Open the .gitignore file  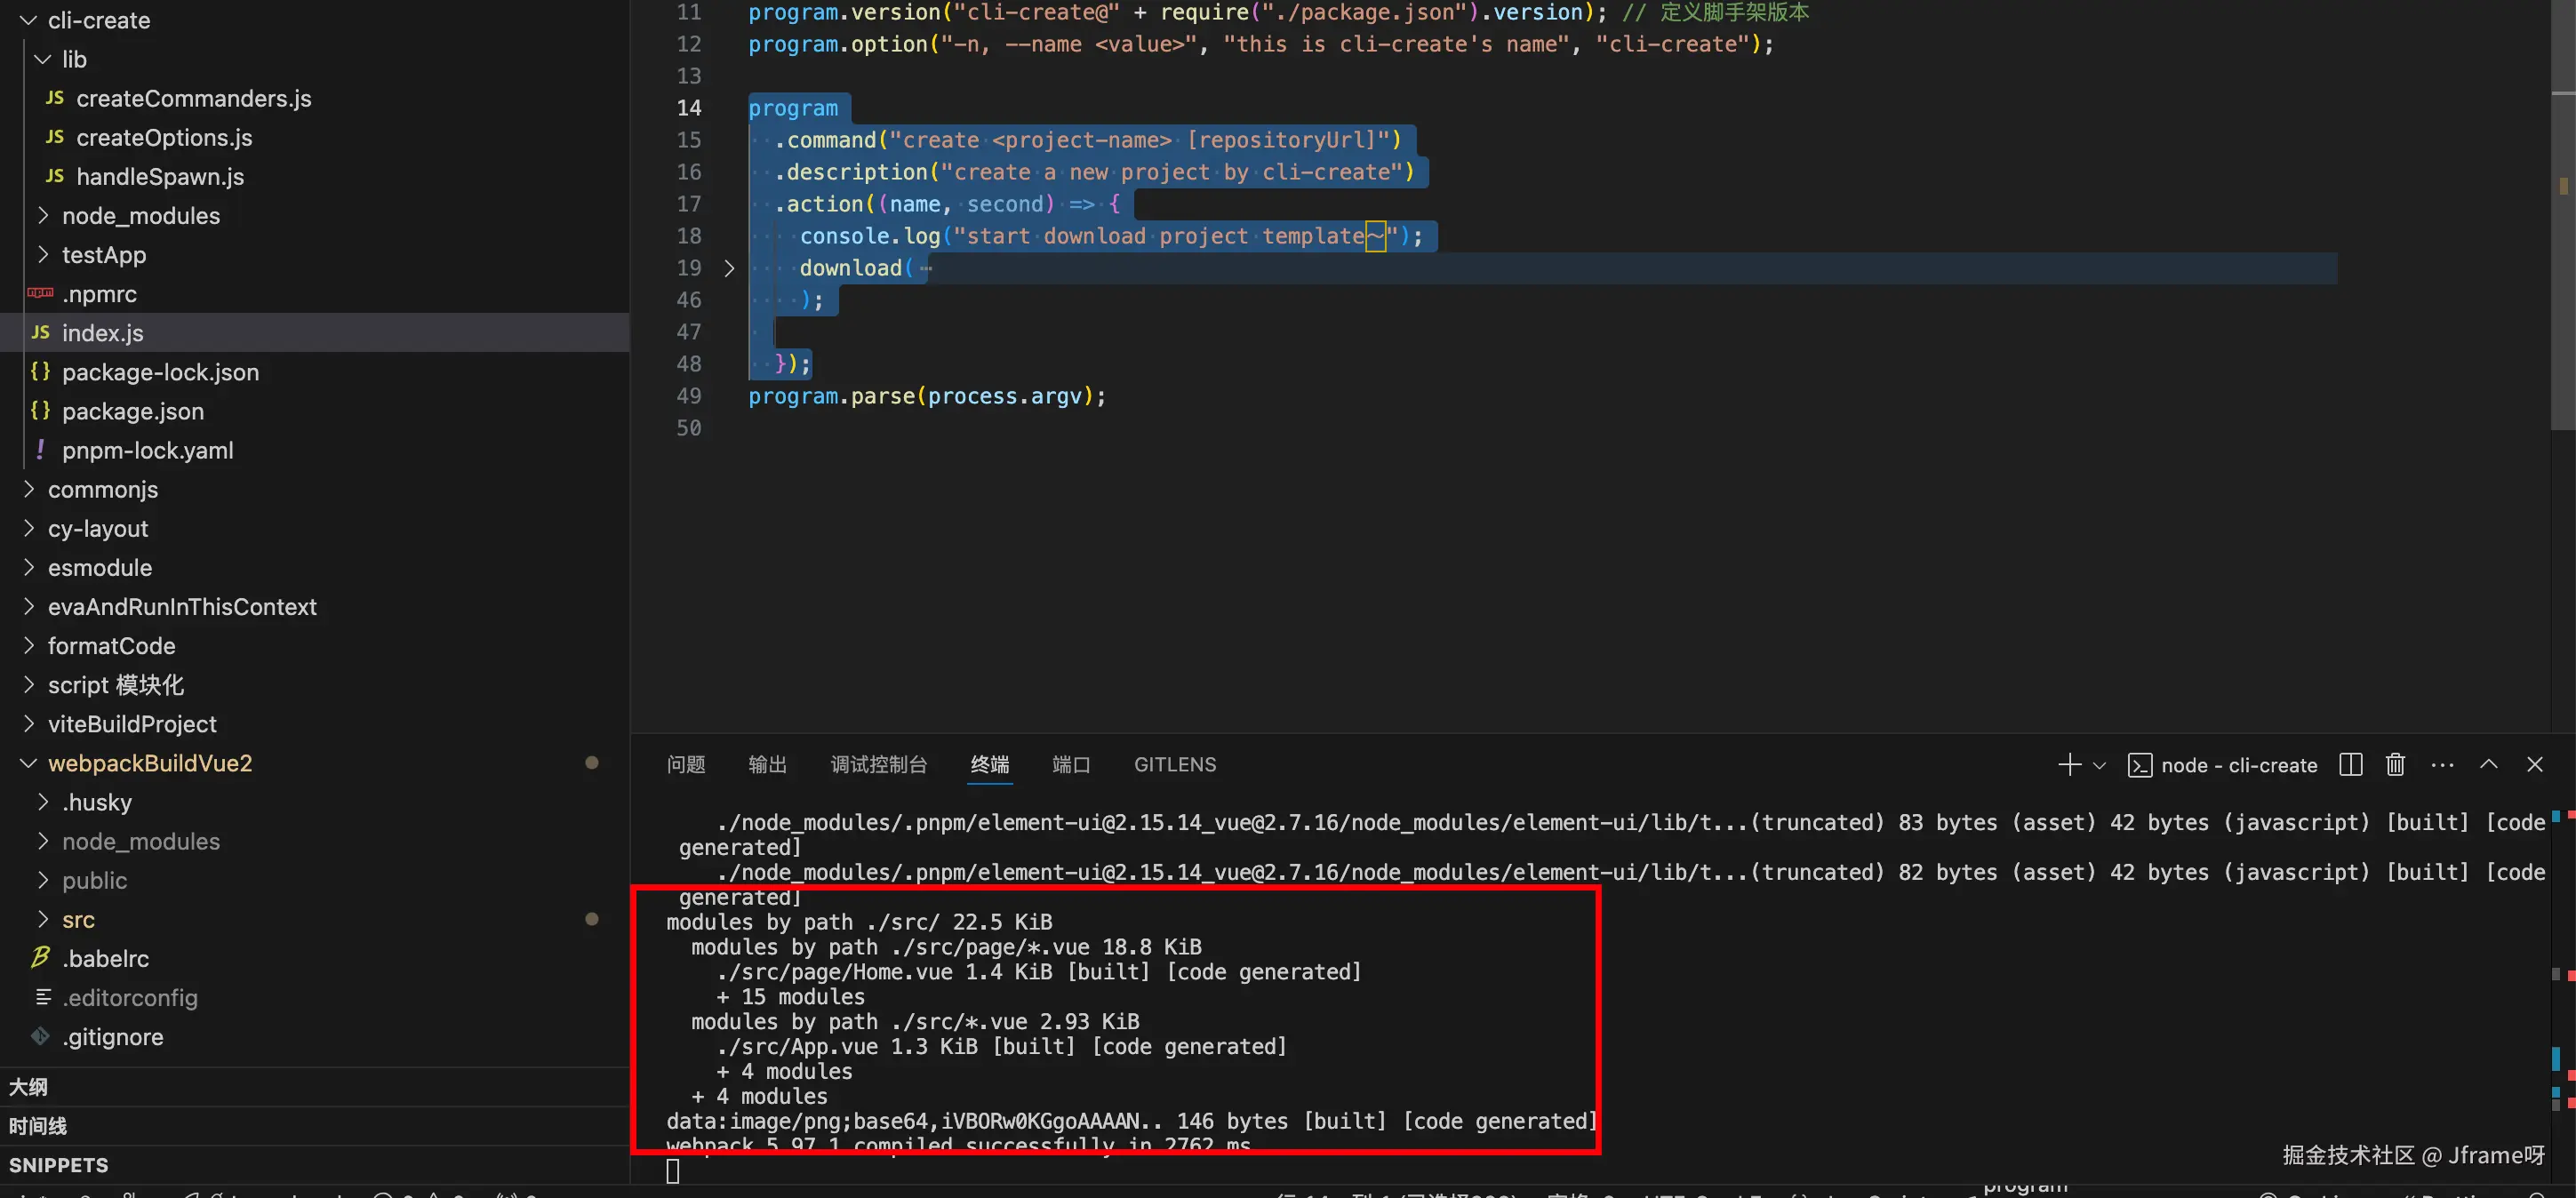click(x=112, y=1036)
